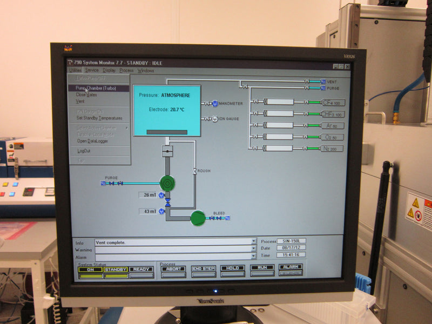Expand the Alarm message dropdown

tap(254, 255)
